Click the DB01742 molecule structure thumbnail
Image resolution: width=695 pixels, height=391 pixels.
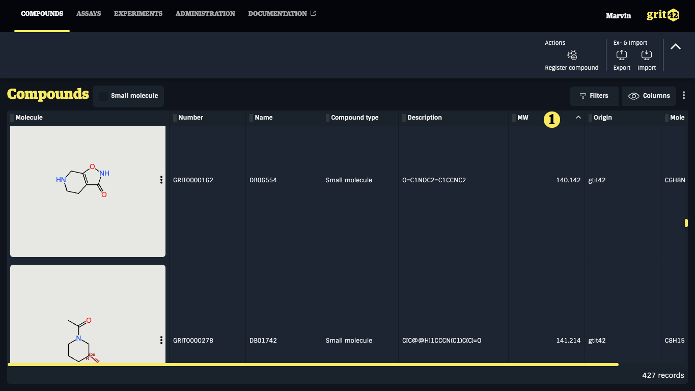(88, 314)
